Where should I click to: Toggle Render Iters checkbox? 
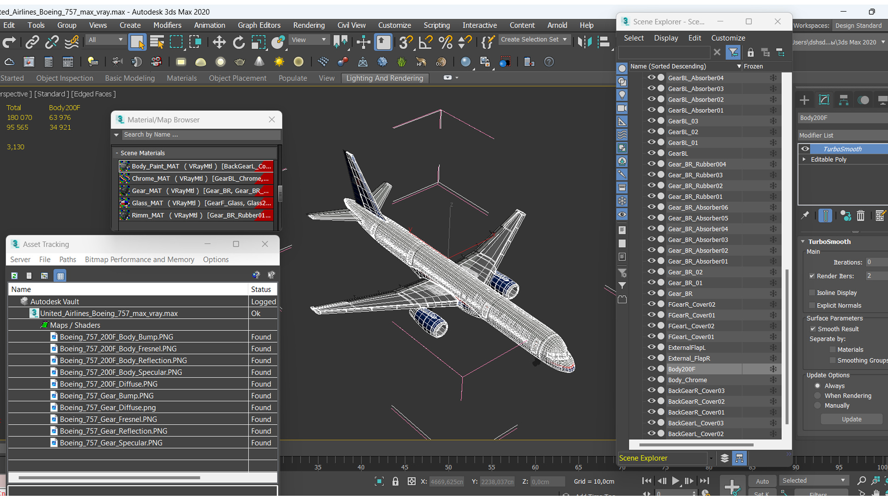tap(812, 276)
